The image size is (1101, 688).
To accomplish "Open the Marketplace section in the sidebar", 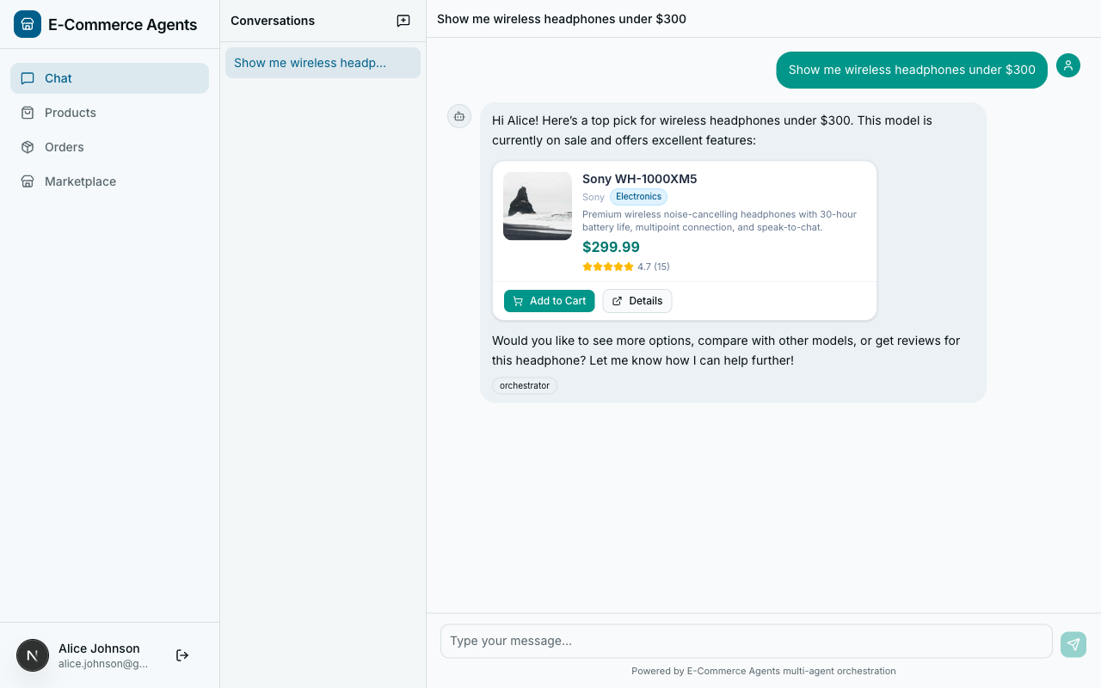I will click(79, 181).
